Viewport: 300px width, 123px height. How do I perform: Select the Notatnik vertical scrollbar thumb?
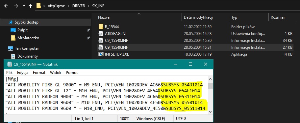210,86
